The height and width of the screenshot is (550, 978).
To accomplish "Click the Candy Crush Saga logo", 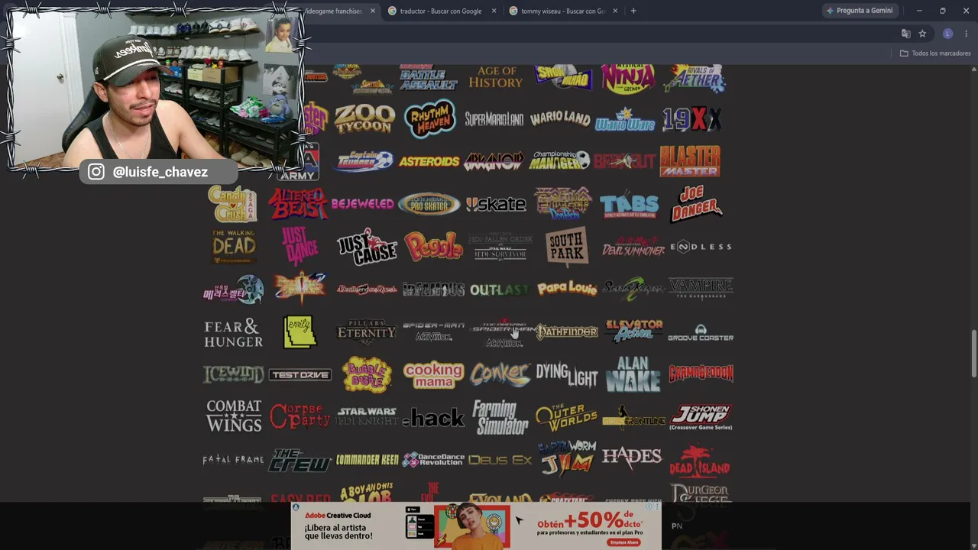I will (233, 204).
